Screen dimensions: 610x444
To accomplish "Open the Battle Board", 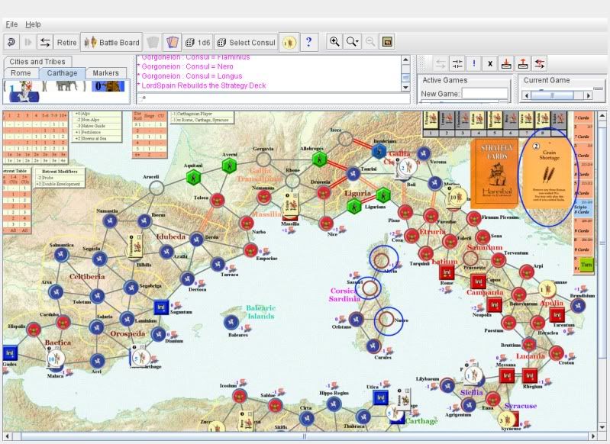I will (x=111, y=42).
